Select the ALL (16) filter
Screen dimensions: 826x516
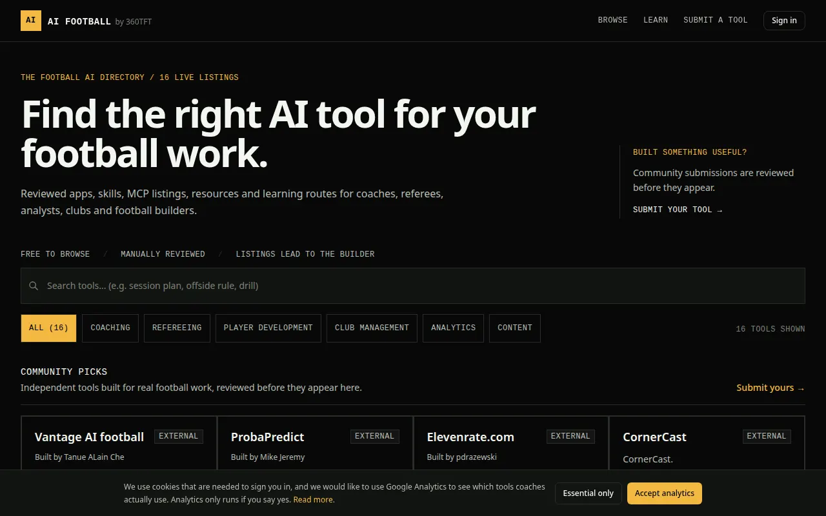pyautogui.click(x=48, y=328)
